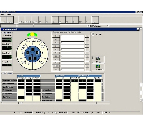Click the browse button beside the F11 program field
Screen dimensions: 143x125
pyautogui.click(x=87, y=69)
